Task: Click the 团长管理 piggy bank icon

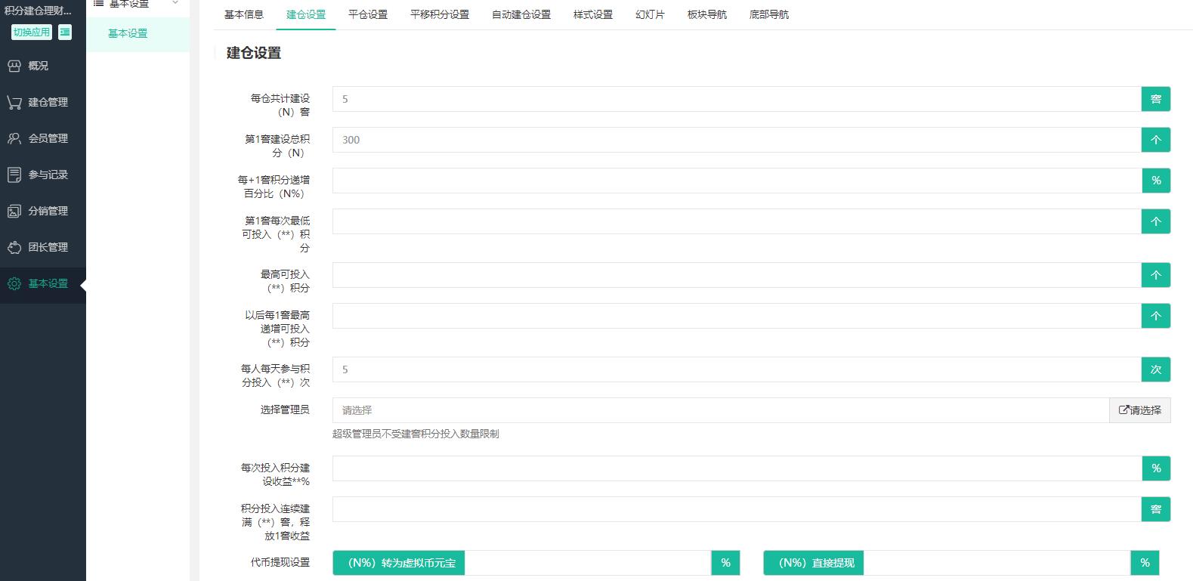Action: click(x=14, y=247)
